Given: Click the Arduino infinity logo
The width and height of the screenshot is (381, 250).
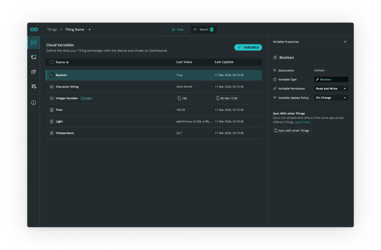Looking at the screenshot, I should (34, 29).
